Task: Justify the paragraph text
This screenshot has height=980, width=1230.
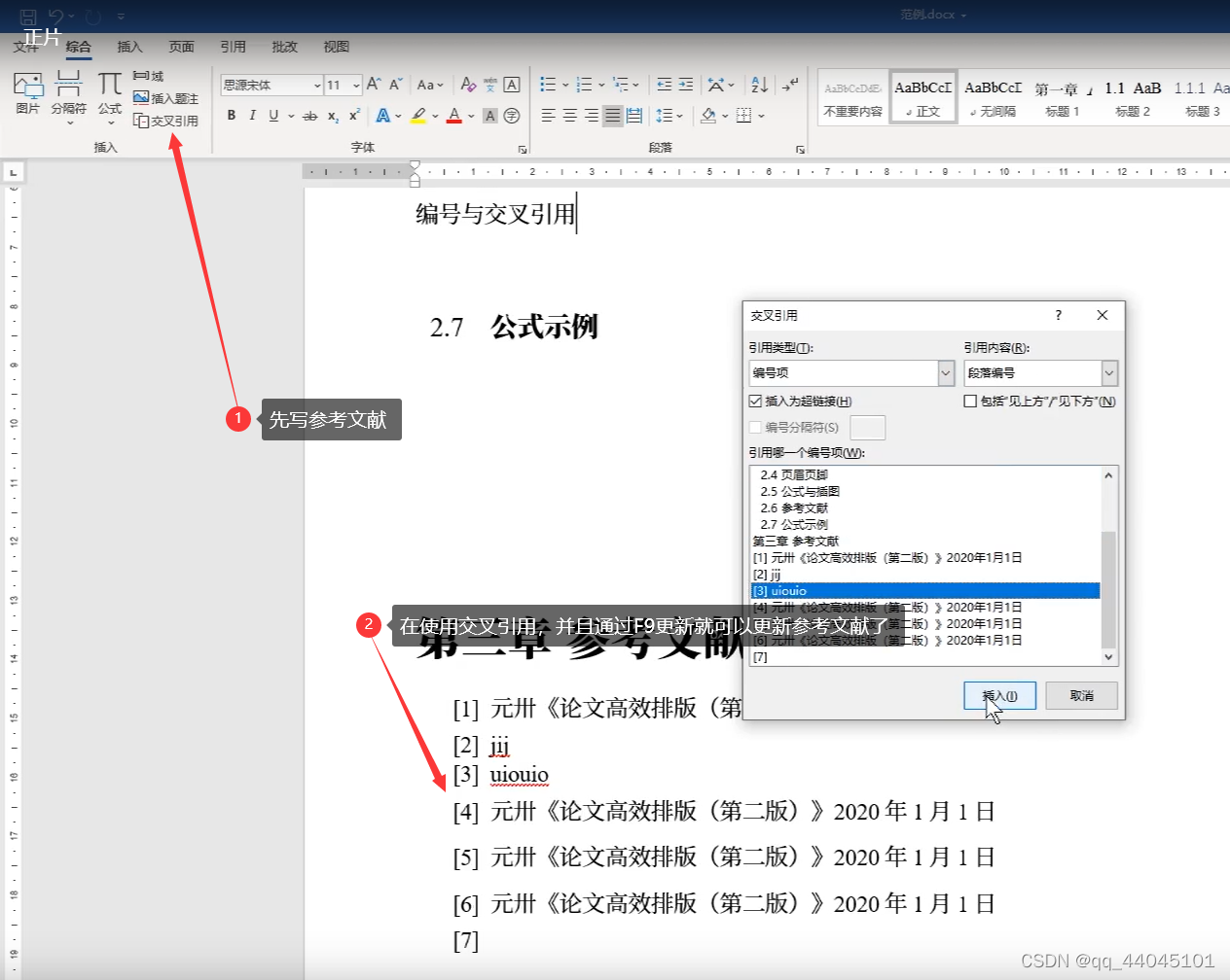Action: [612, 116]
